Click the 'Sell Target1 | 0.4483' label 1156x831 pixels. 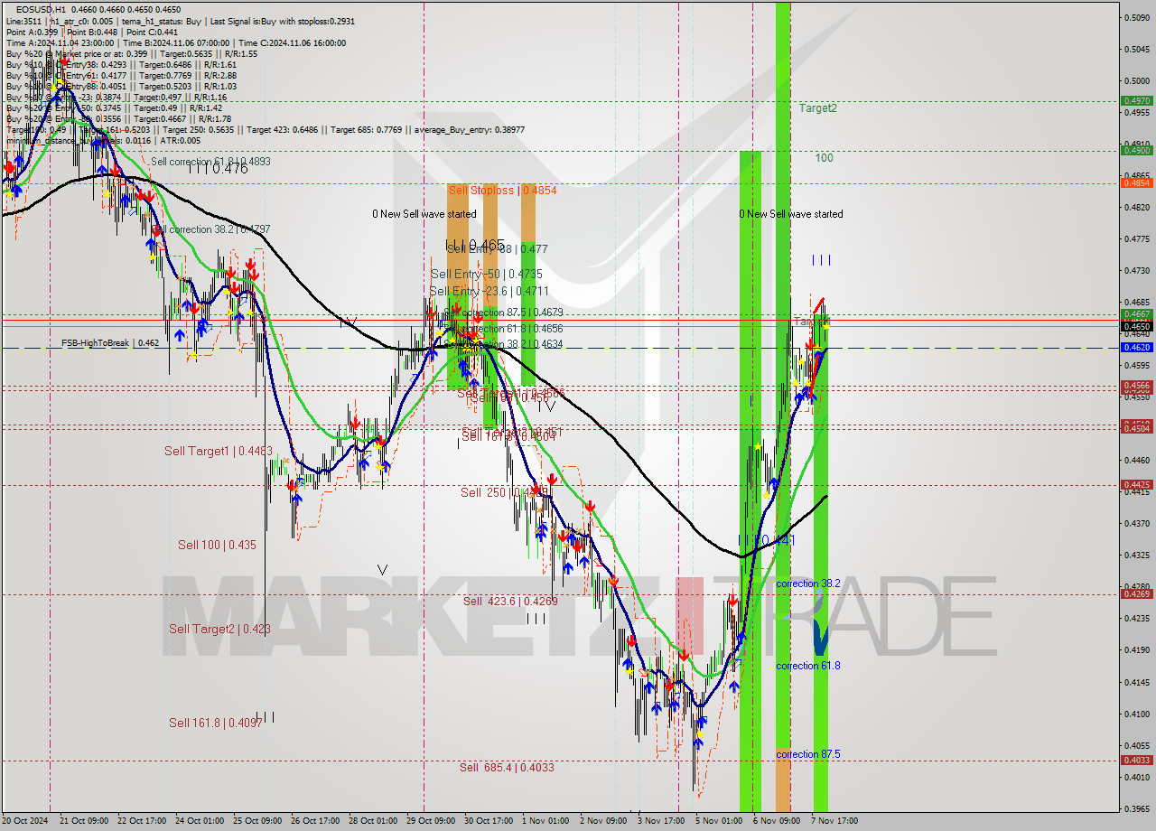(x=219, y=451)
